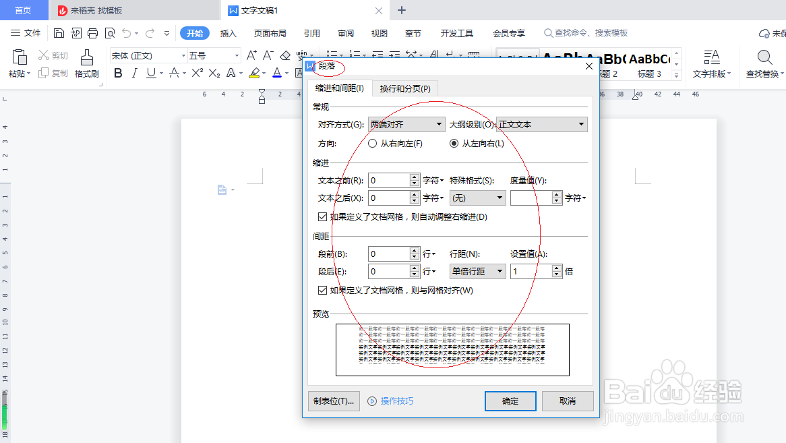Uncheck align to grid option

click(323, 290)
